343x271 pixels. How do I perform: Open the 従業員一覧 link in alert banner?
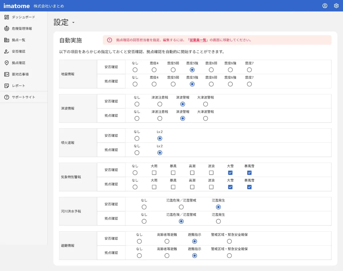pyautogui.click(x=198, y=40)
